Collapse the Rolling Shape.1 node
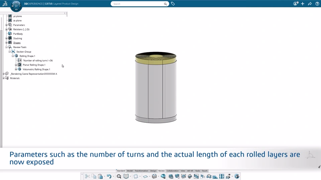Screen dimensions: 321x180 click(x=13, y=56)
